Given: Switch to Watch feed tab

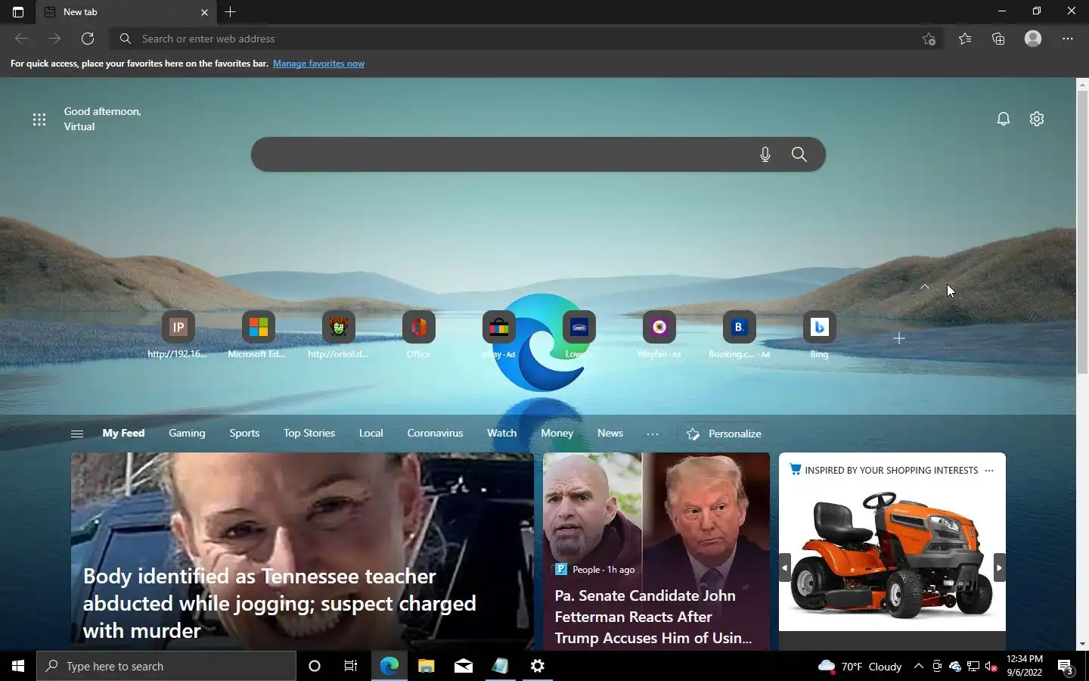Looking at the screenshot, I should (501, 433).
